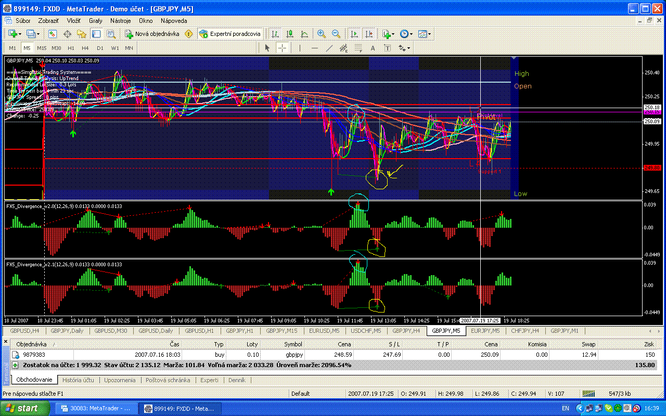
Task: Select the horizontal line drawing tool
Action: [x=314, y=48]
